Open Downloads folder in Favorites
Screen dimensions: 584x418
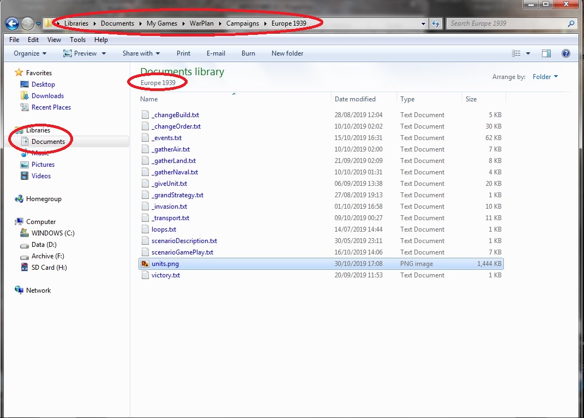pyautogui.click(x=47, y=96)
